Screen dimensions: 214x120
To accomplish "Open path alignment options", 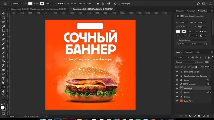I will (103, 4).
